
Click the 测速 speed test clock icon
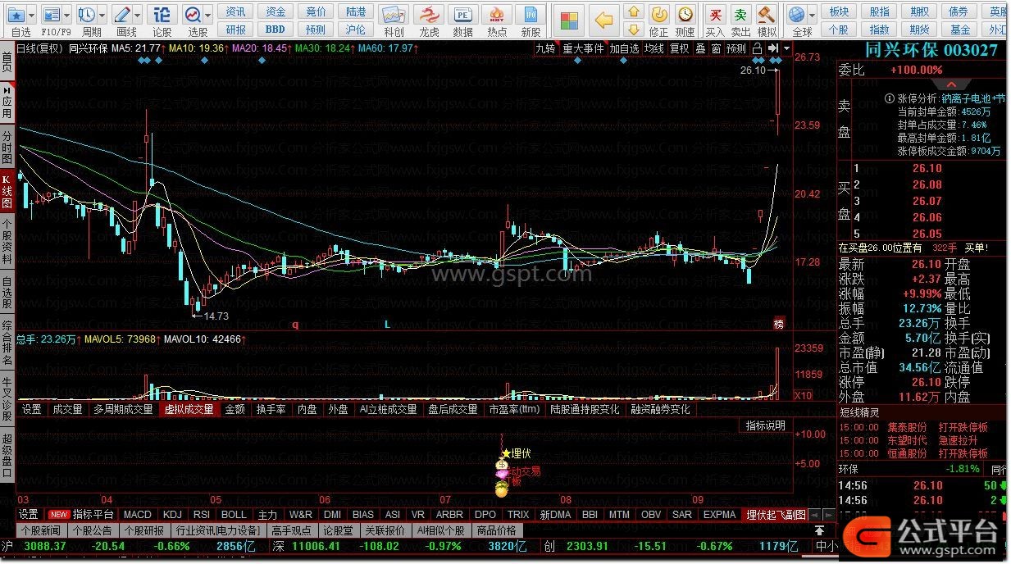pyautogui.click(x=685, y=14)
